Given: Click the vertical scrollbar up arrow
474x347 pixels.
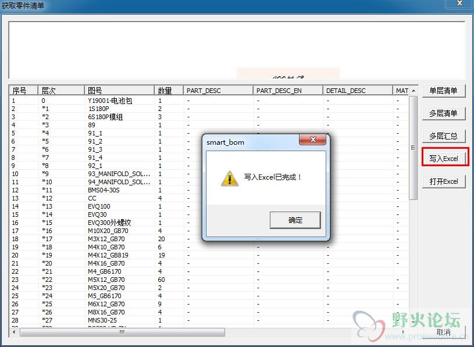Looking at the screenshot, I should coord(414,91).
